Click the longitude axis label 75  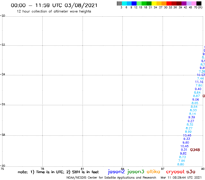2,169
